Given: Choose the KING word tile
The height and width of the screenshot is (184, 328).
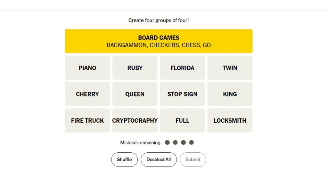Looking at the screenshot, I should (230, 94).
